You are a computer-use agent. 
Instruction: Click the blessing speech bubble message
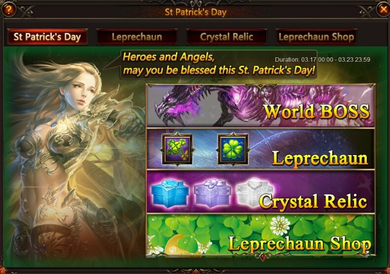coord(219,64)
